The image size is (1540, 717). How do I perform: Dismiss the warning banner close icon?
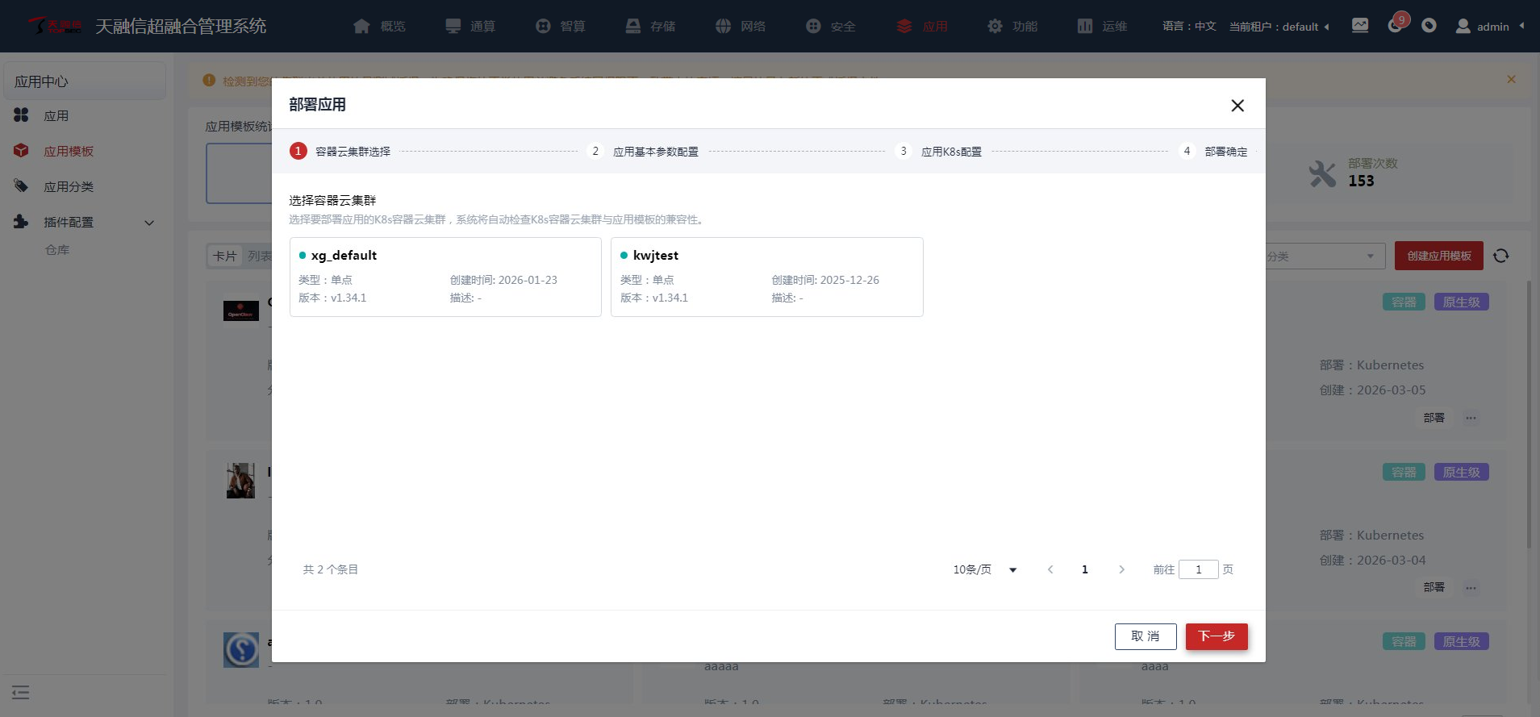(1511, 79)
